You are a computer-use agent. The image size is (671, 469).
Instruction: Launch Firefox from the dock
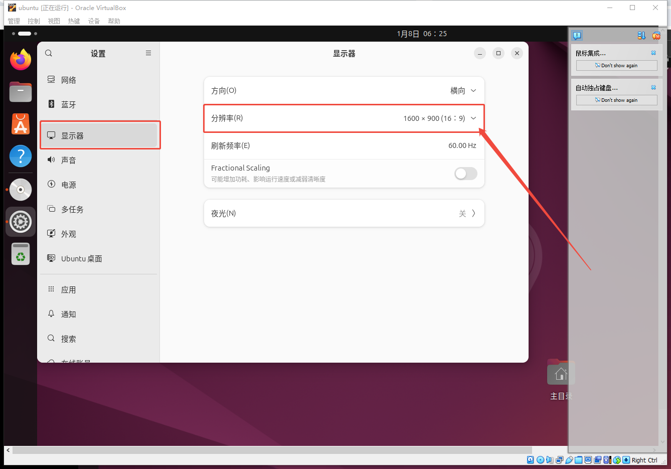pyautogui.click(x=21, y=60)
